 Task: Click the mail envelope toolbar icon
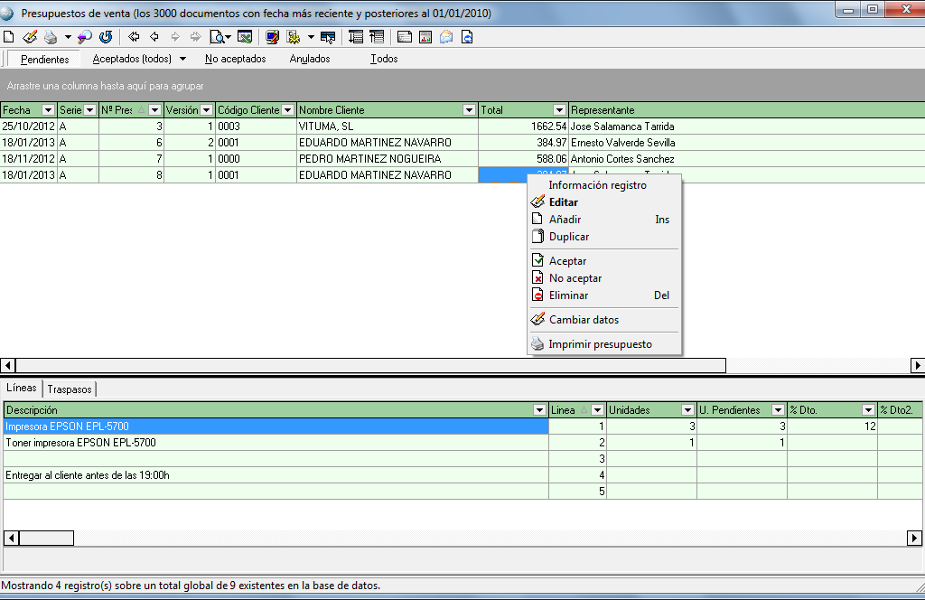coord(446,37)
